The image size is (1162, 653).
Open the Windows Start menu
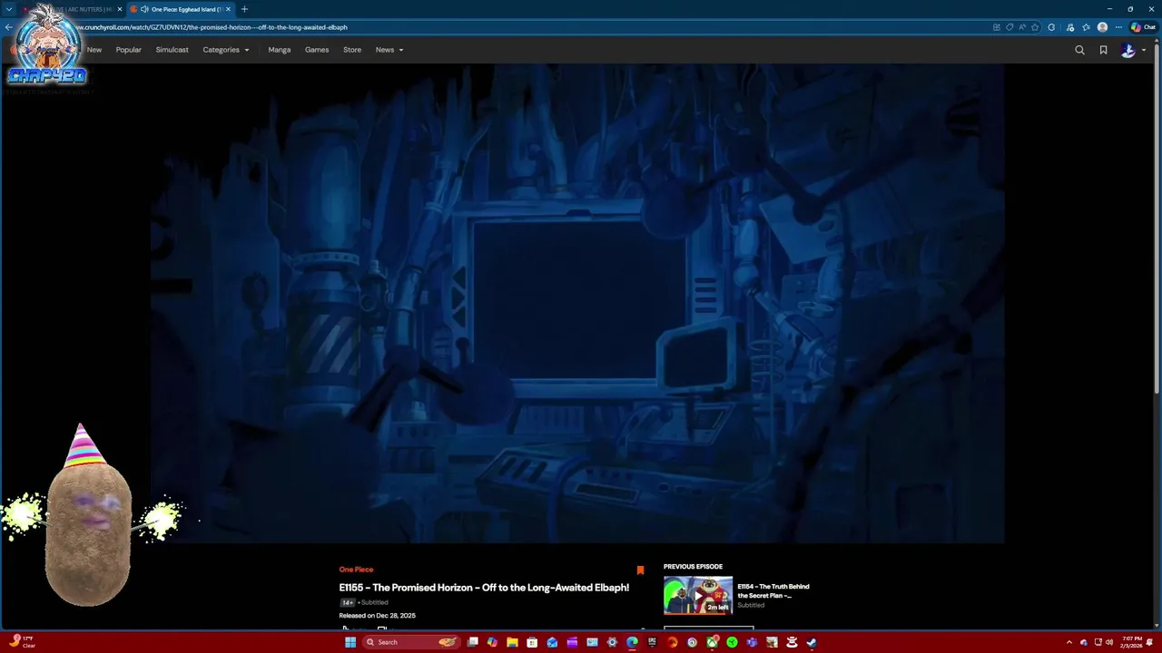tap(350, 642)
